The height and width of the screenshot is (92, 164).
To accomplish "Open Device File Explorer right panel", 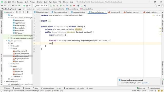I will click(163, 68).
